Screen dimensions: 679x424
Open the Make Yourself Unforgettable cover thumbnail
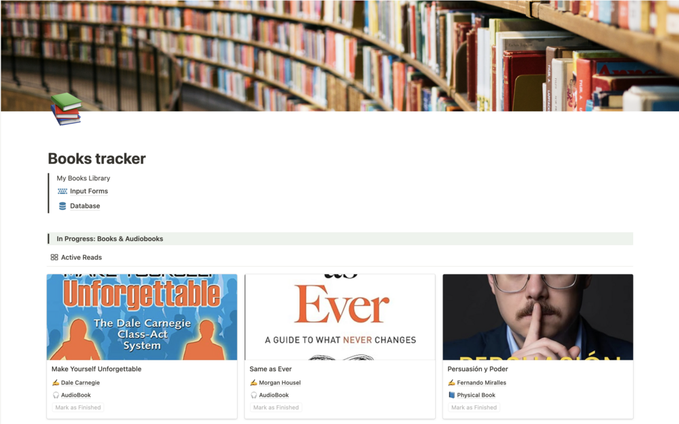pyautogui.click(x=142, y=317)
